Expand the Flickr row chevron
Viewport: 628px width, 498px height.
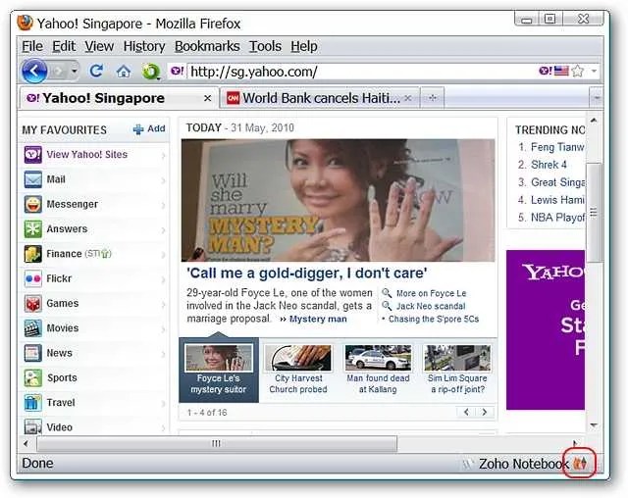[163, 279]
